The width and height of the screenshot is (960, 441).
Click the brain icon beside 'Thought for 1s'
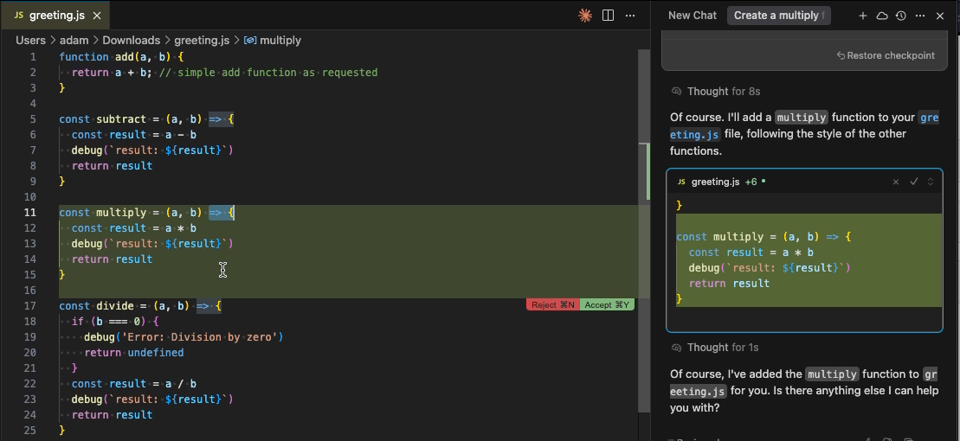pyautogui.click(x=677, y=348)
